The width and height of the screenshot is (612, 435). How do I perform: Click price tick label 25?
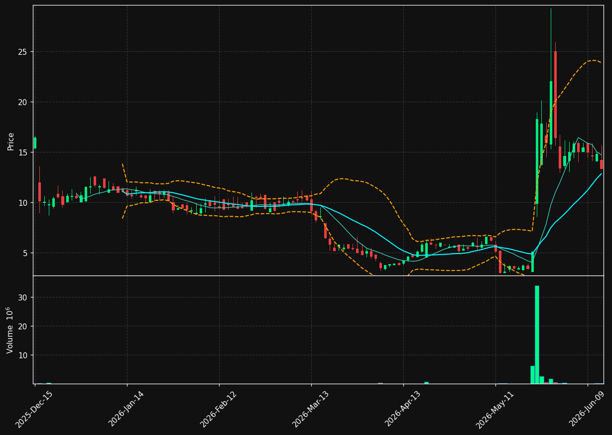(x=23, y=52)
